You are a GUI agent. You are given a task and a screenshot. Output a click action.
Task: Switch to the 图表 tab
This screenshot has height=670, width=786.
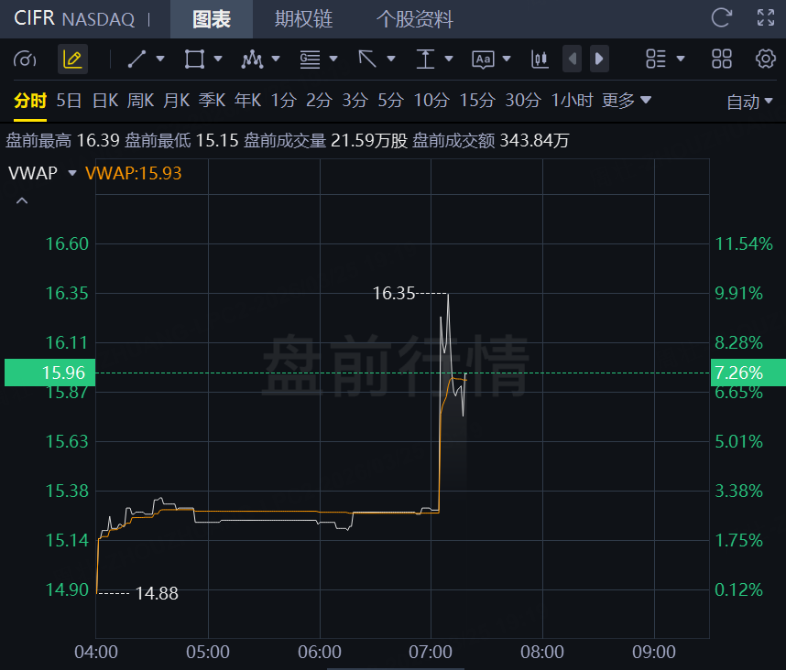click(x=212, y=19)
